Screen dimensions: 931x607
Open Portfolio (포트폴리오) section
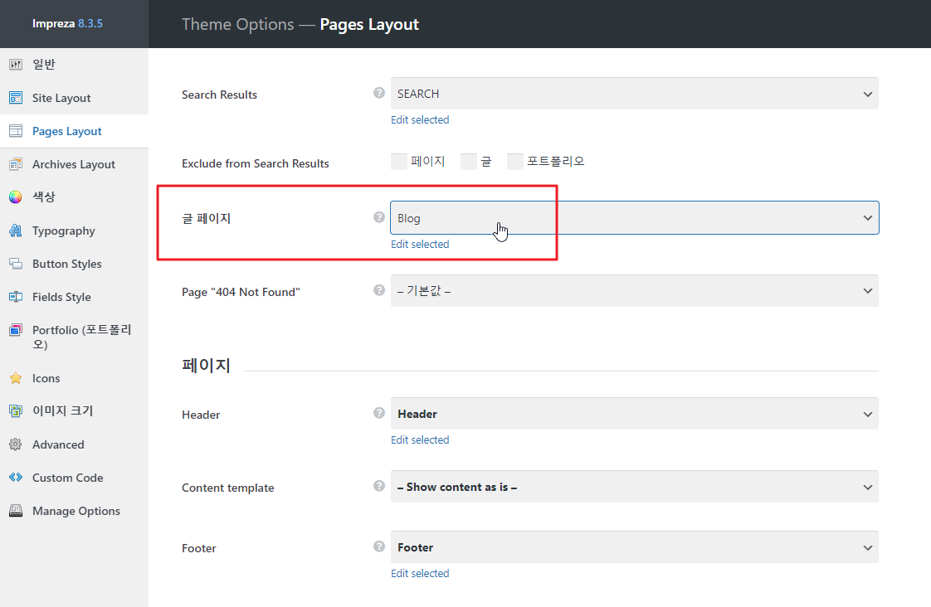pyautogui.click(x=74, y=337)
